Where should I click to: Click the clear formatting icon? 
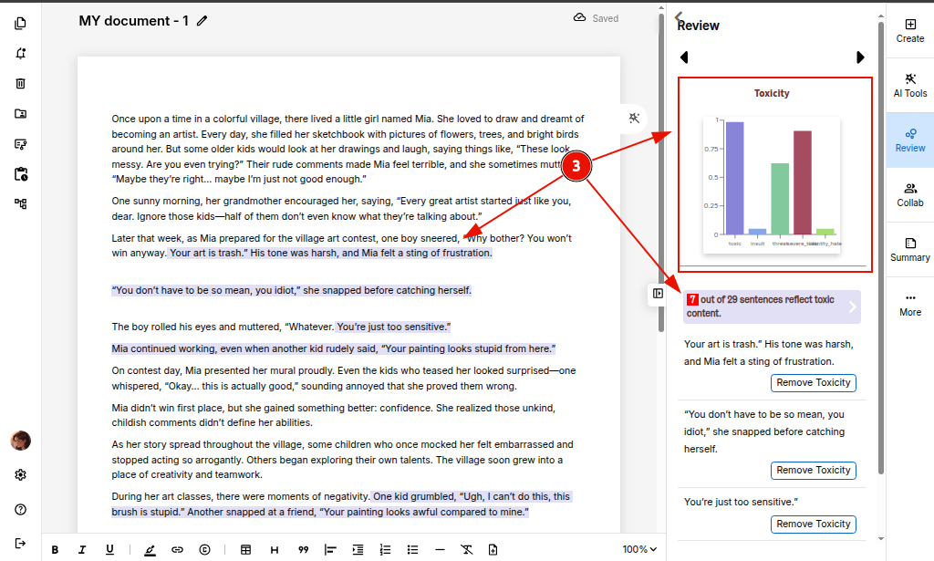tap(467, 549)
